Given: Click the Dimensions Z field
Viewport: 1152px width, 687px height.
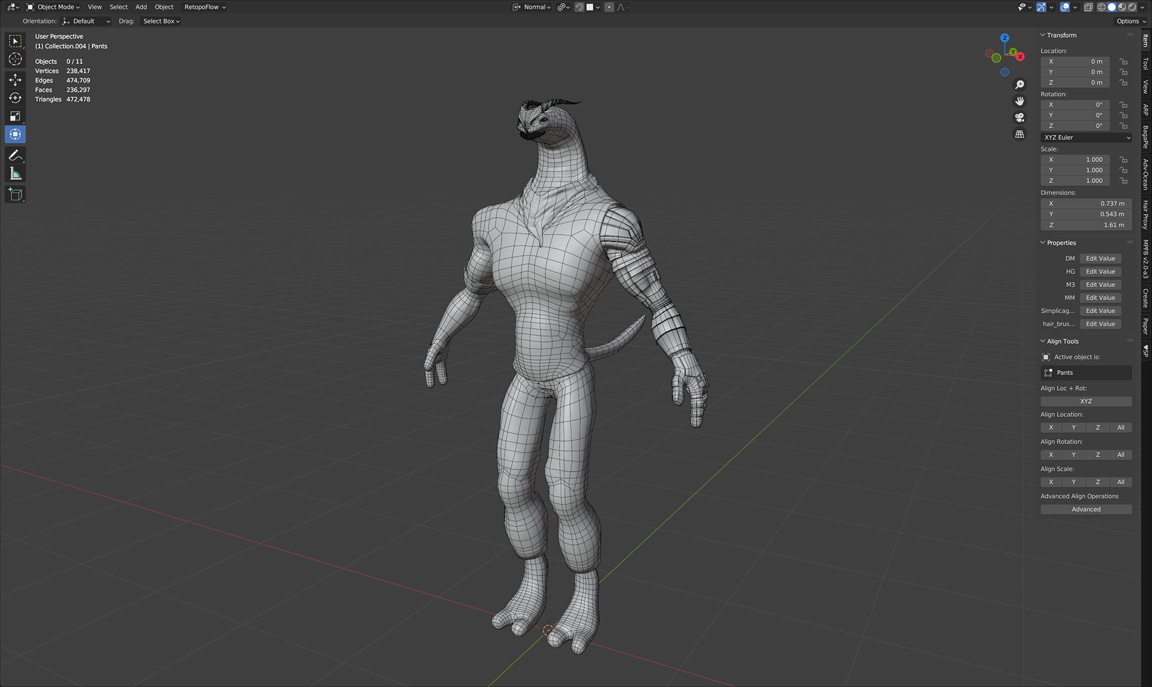Looking at the screenshot, I should (1085, 225).
